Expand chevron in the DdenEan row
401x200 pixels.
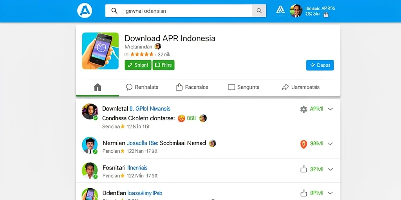click(331, 193)
